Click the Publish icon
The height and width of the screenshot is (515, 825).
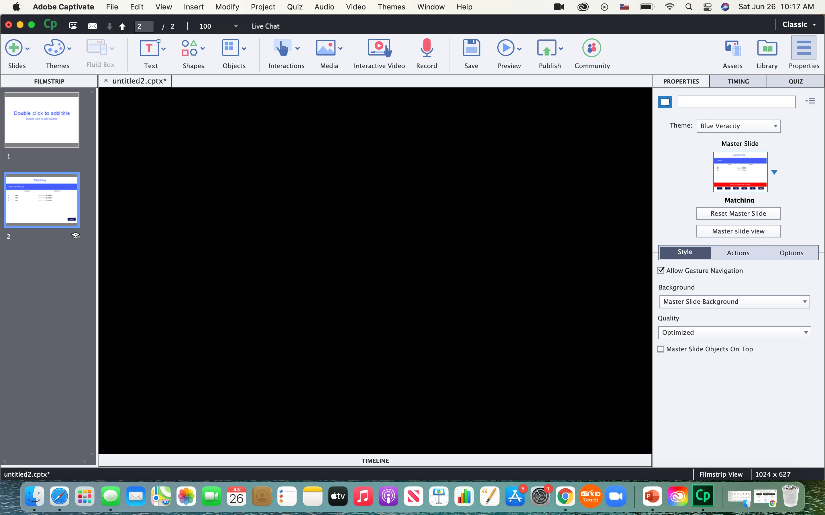547,48
